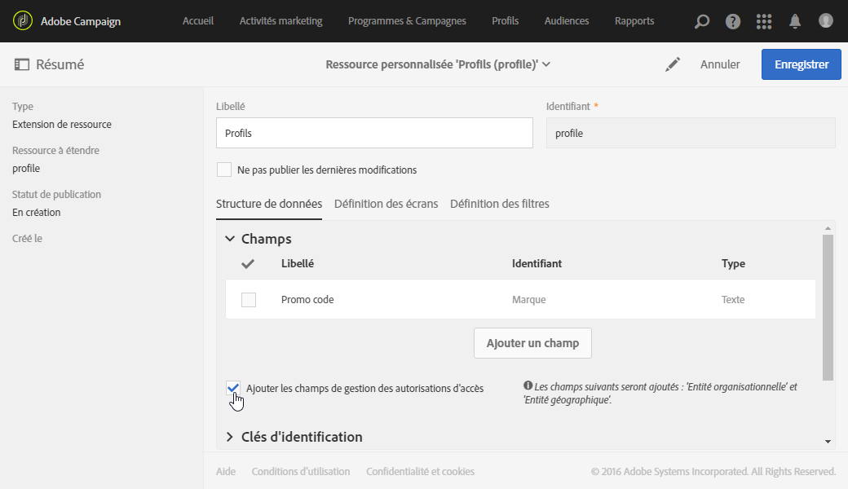Viewport: 848px width, 489px height.
Task: Click Ajouter un champ button
Action: point(532,343)
